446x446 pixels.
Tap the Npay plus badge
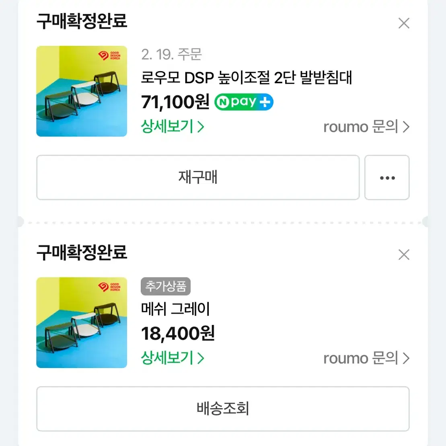(x=244, y=102)
